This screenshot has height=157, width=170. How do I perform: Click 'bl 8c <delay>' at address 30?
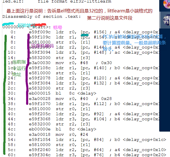point(76,93)
